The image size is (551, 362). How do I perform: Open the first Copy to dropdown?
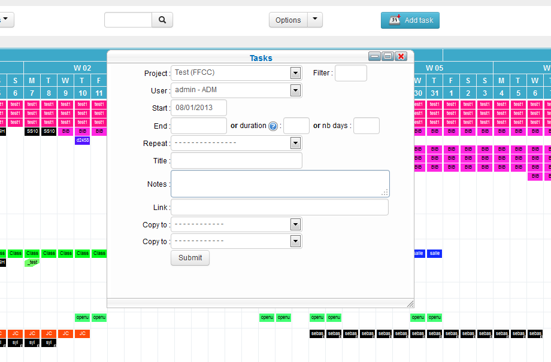pyautogui.click(x=295, y=224)
